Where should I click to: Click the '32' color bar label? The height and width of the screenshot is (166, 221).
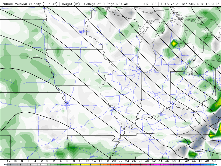coord(154,161)
